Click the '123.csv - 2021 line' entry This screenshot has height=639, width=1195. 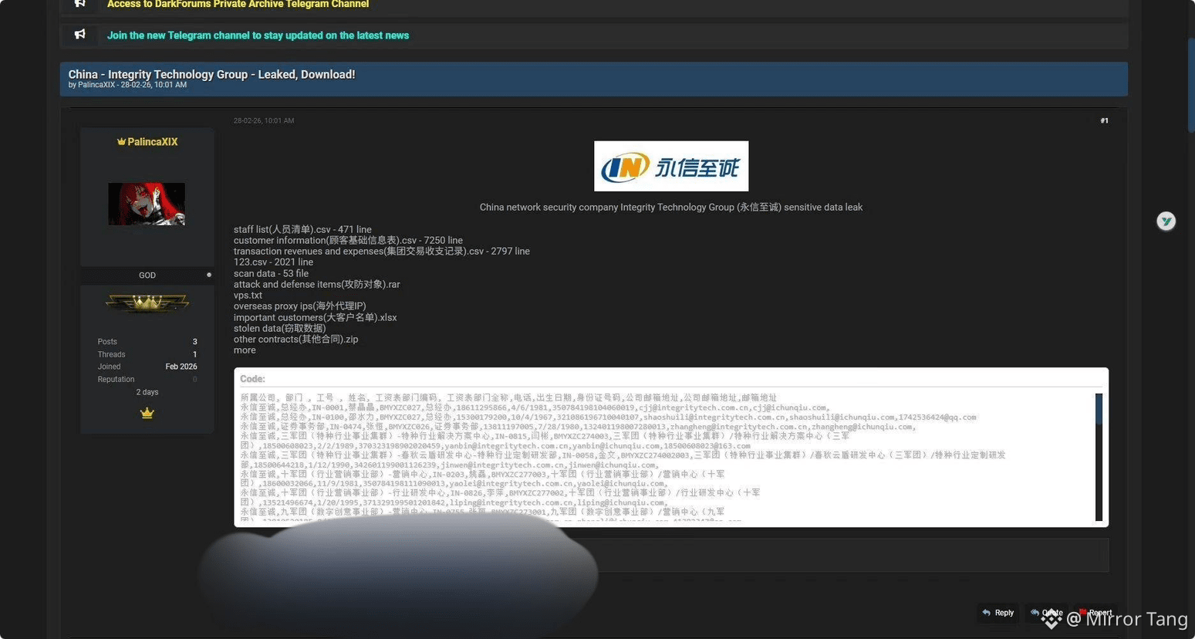tap(273, 262)
